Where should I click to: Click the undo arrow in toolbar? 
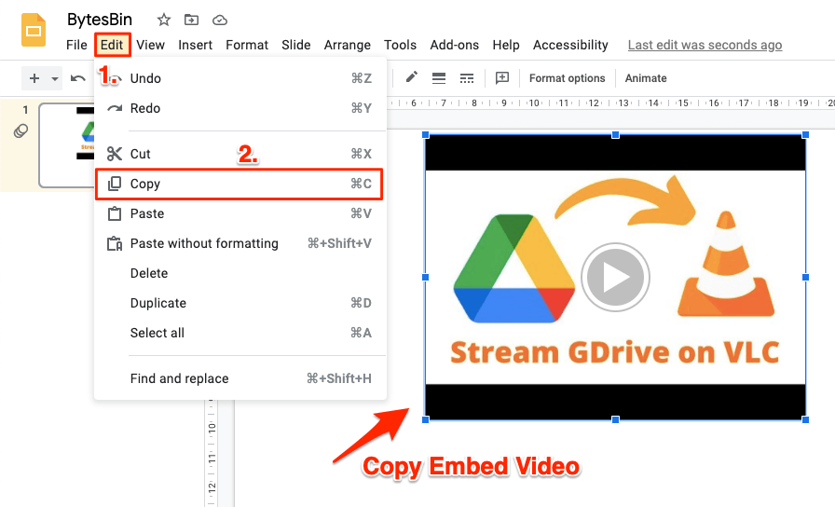point(78,79)
